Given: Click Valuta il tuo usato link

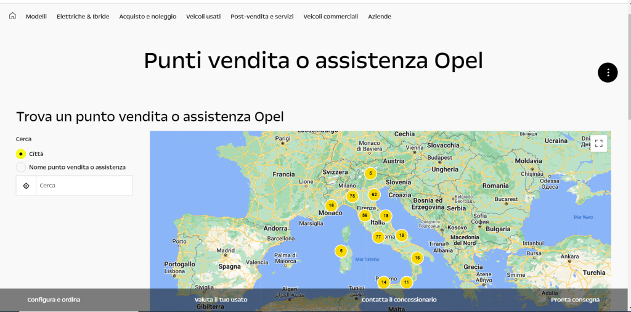Looking at the screenshot, I should (221, 300).
